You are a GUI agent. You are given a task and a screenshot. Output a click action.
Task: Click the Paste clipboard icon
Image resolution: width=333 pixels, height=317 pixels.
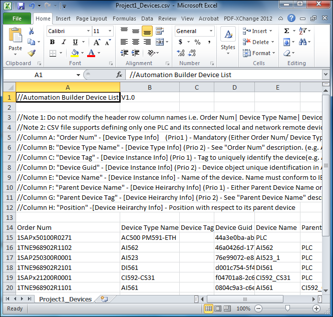(x=16, y=35)
